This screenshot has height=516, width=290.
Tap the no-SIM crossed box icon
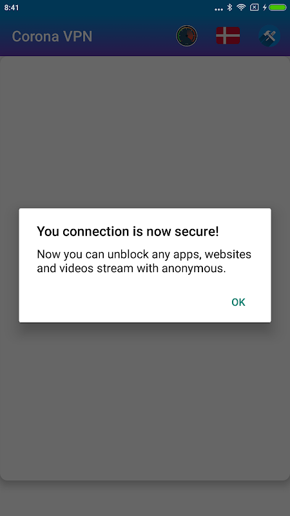click(x=254, y=7)
